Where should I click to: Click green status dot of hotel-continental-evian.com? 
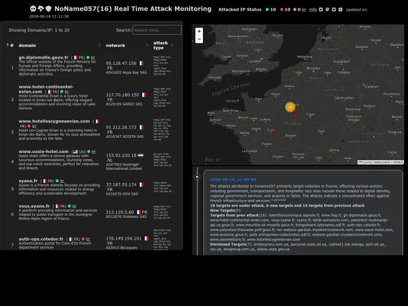(x=62, y=92)
